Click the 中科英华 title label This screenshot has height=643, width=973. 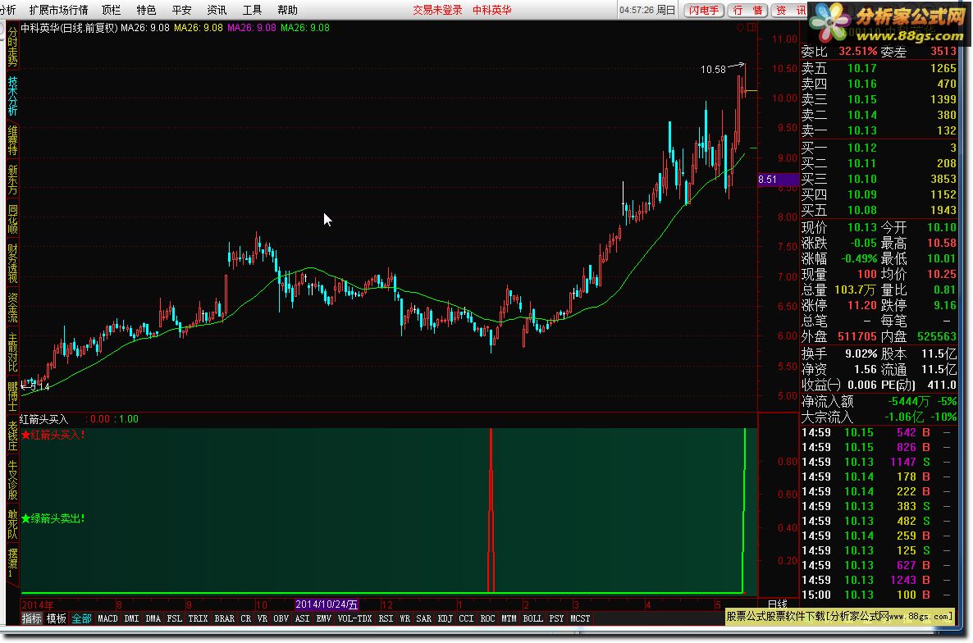pyautogui.click(x=492, y=10)
